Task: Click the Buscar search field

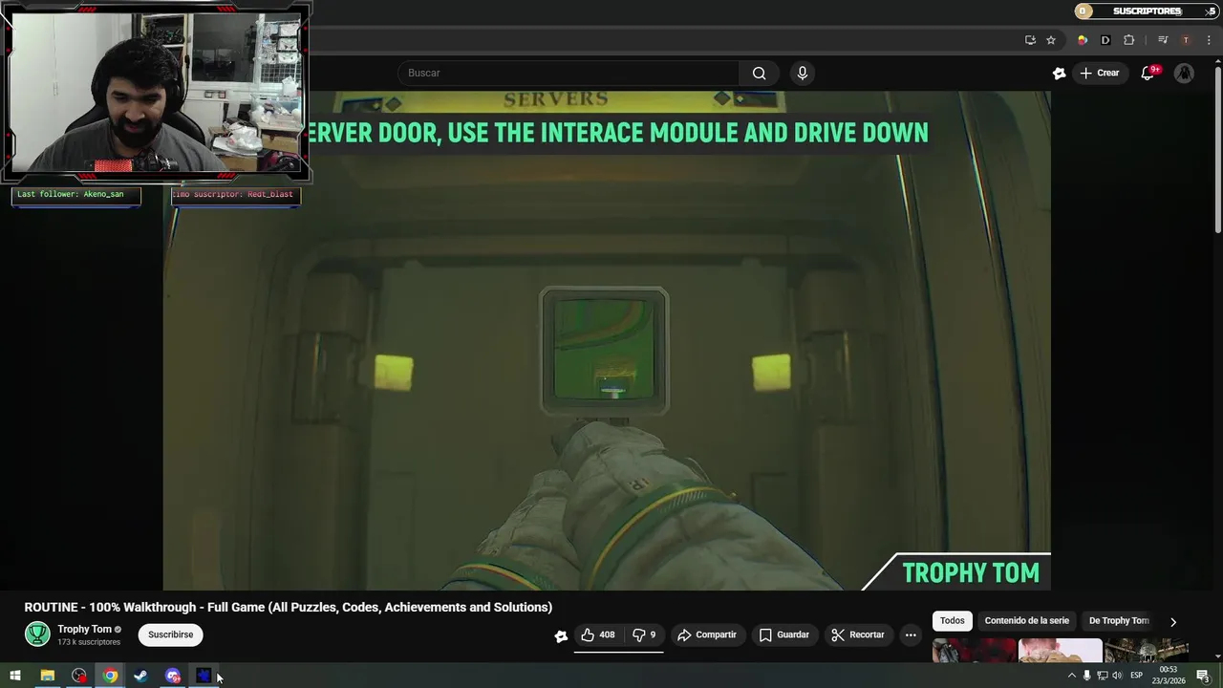Action: (569, 74)
